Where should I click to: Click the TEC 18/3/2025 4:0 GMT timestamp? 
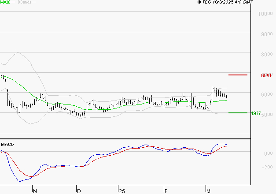[x=225, y=2]
